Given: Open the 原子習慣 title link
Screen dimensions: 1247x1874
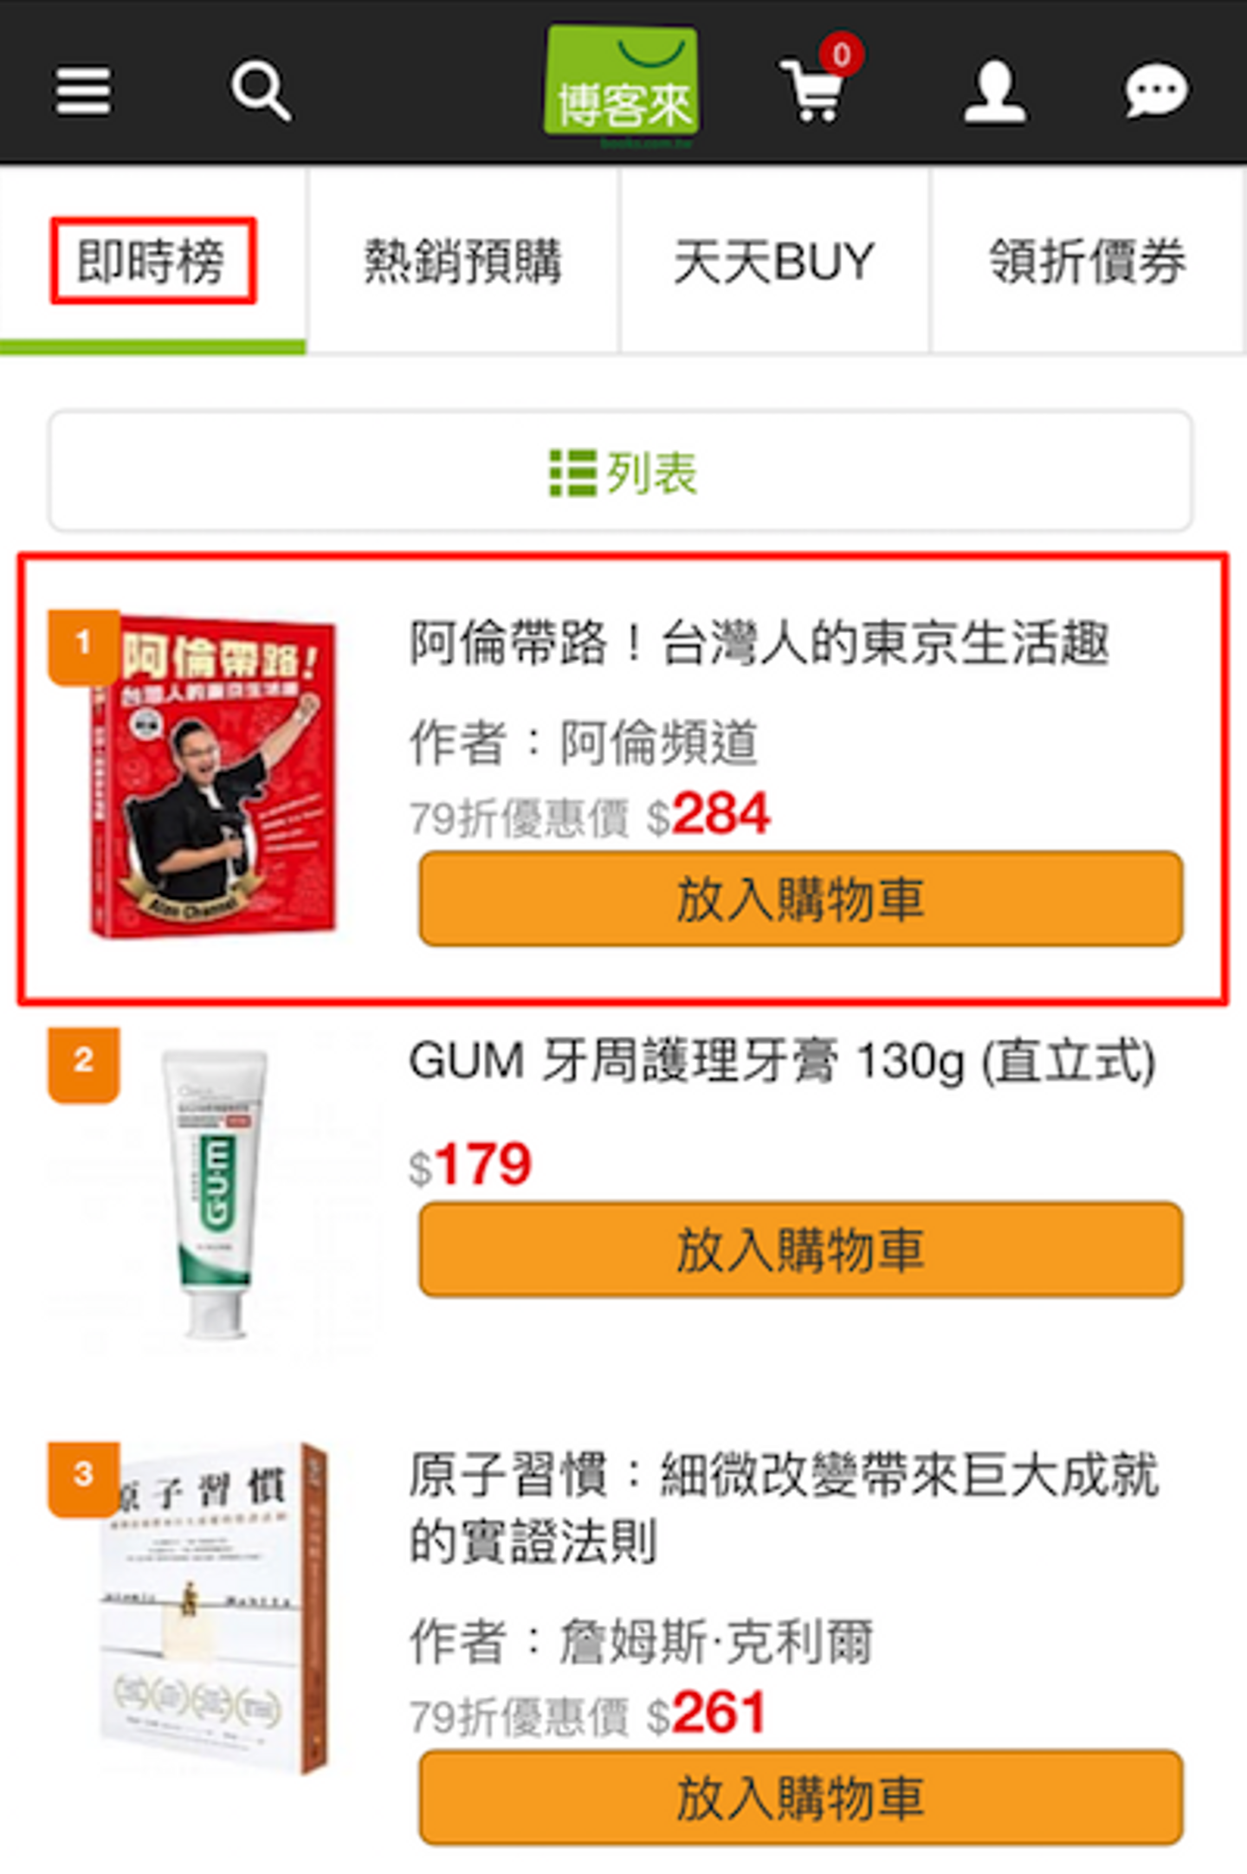Looking at the screenshot, I should click(x=784, y=1508).
